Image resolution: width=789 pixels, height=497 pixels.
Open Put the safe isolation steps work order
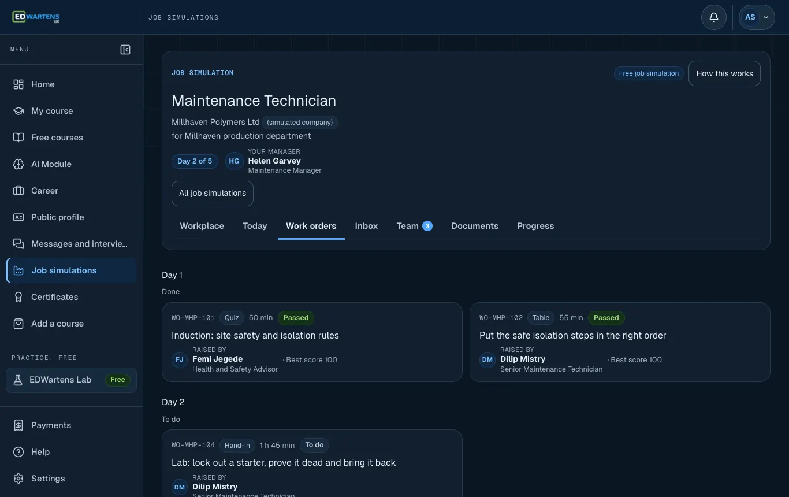click(620, 342)
